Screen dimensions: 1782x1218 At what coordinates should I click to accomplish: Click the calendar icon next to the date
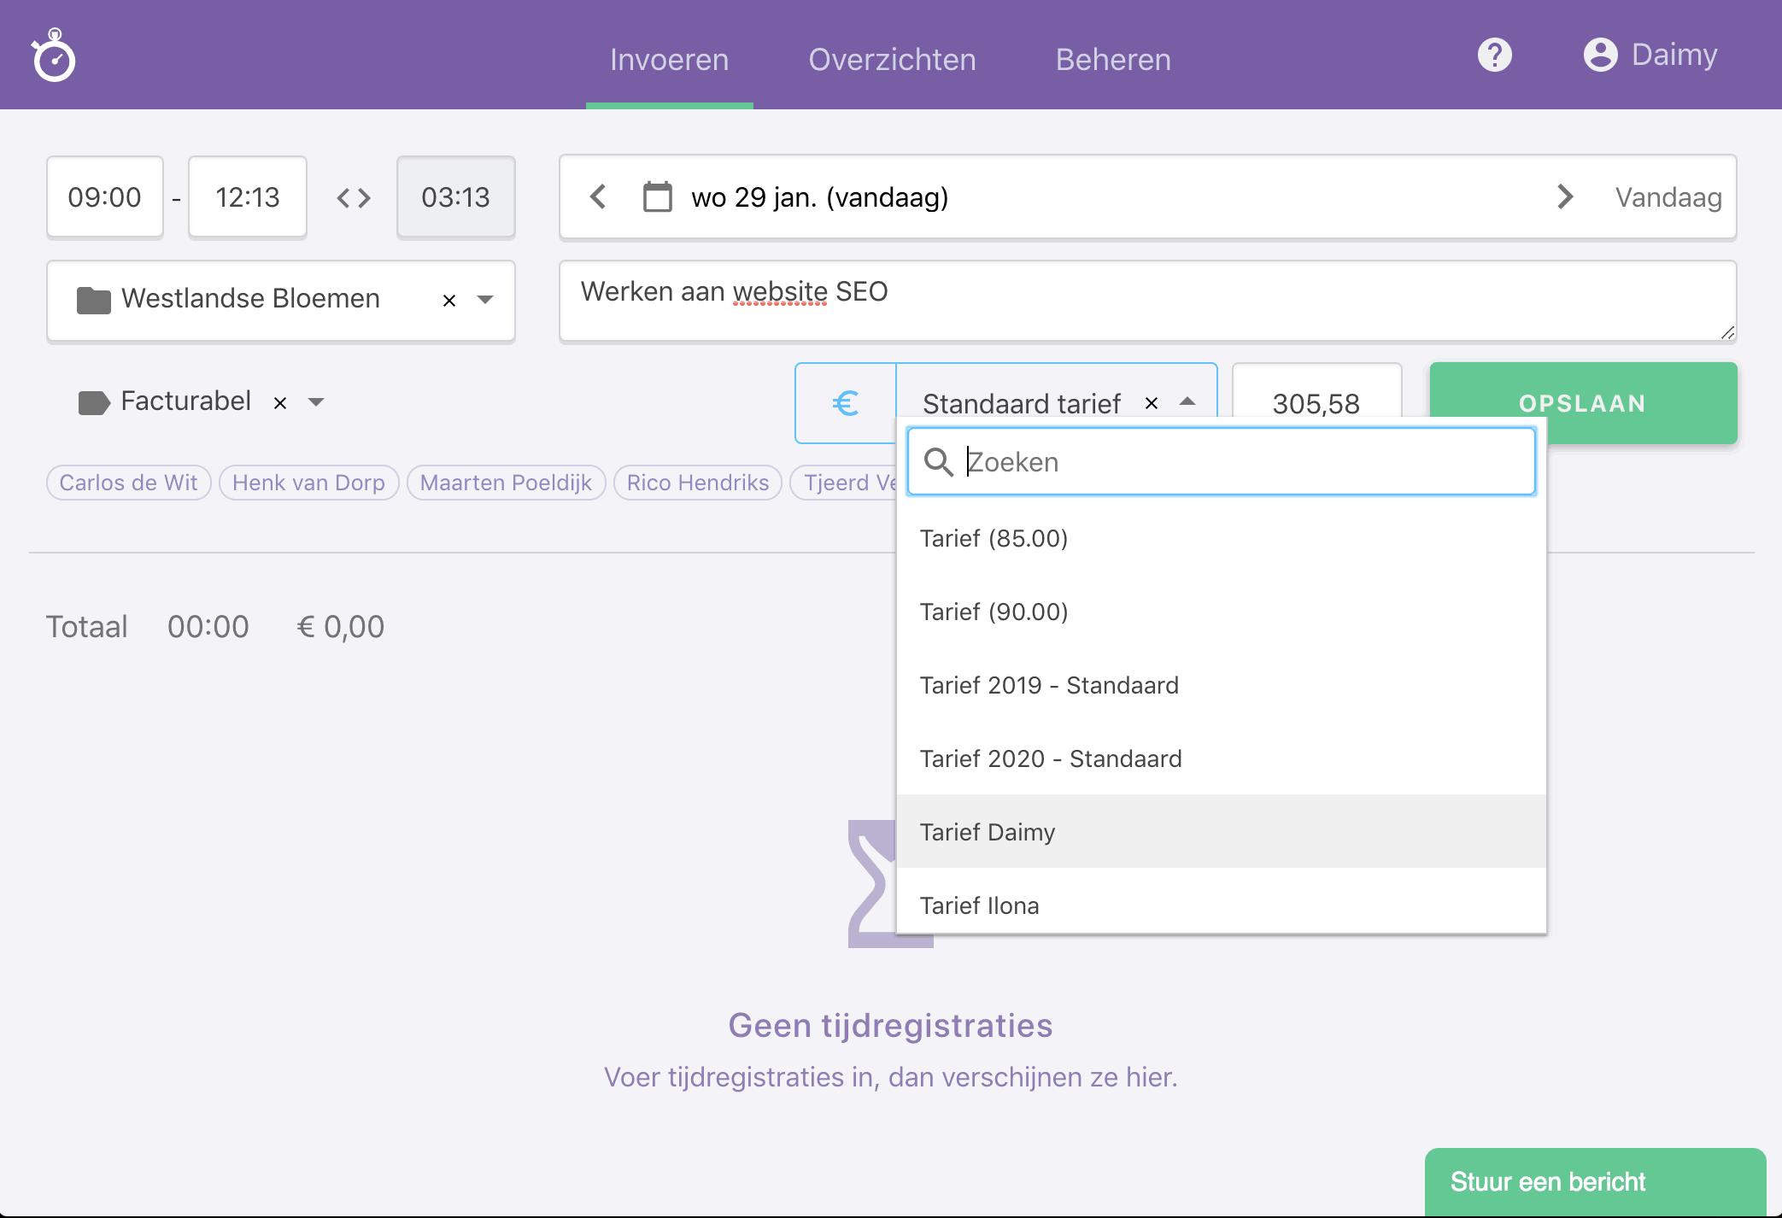tap(655, 196)
